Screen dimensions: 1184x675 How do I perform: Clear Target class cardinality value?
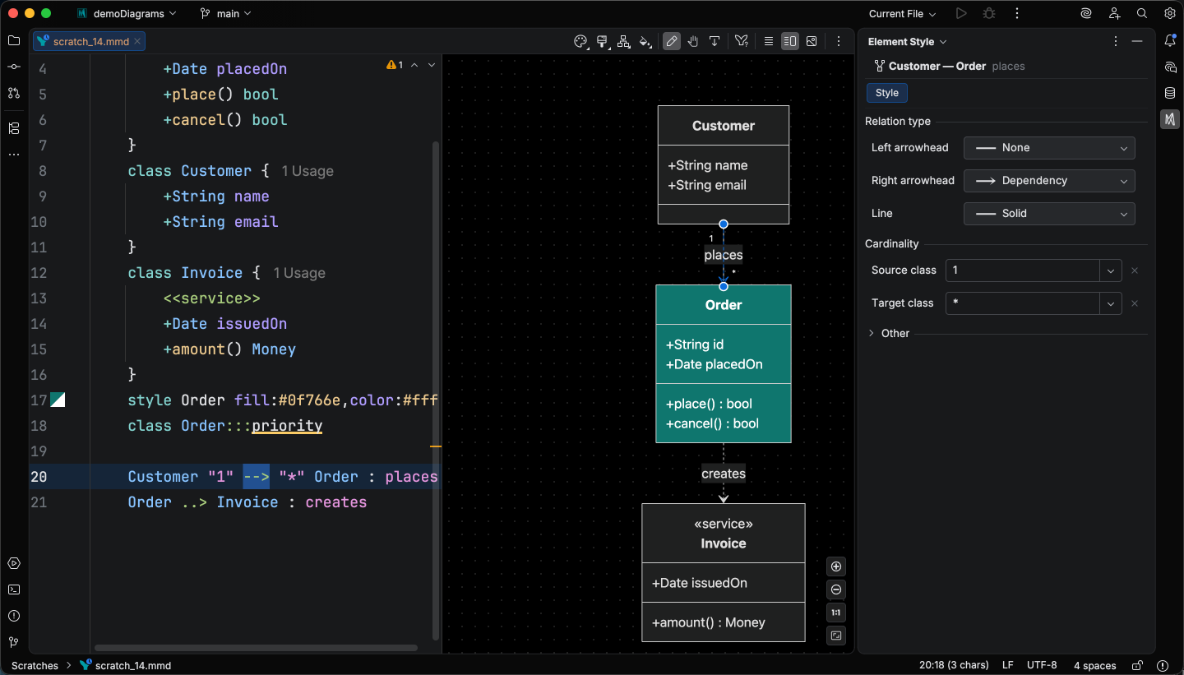pyautogui.click(x=1135, y=303)
